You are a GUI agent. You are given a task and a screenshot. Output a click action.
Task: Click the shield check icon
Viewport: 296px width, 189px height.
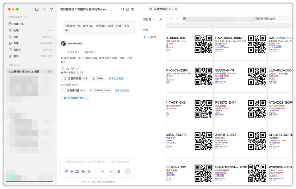(89, 171)
